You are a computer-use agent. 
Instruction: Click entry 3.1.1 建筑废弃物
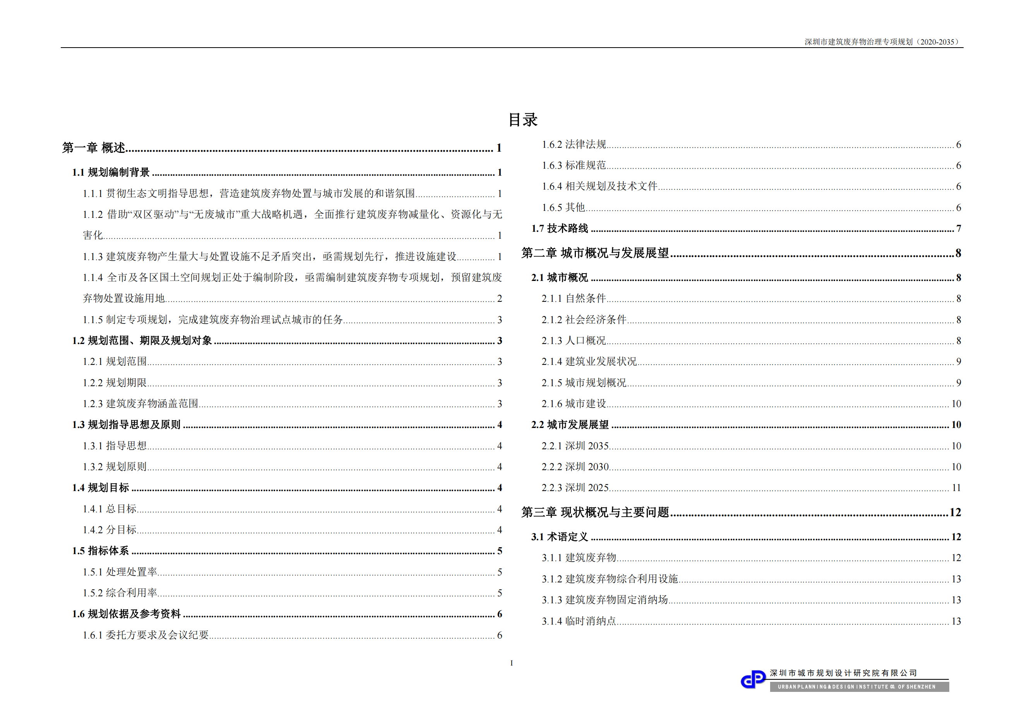coord(751,558)
